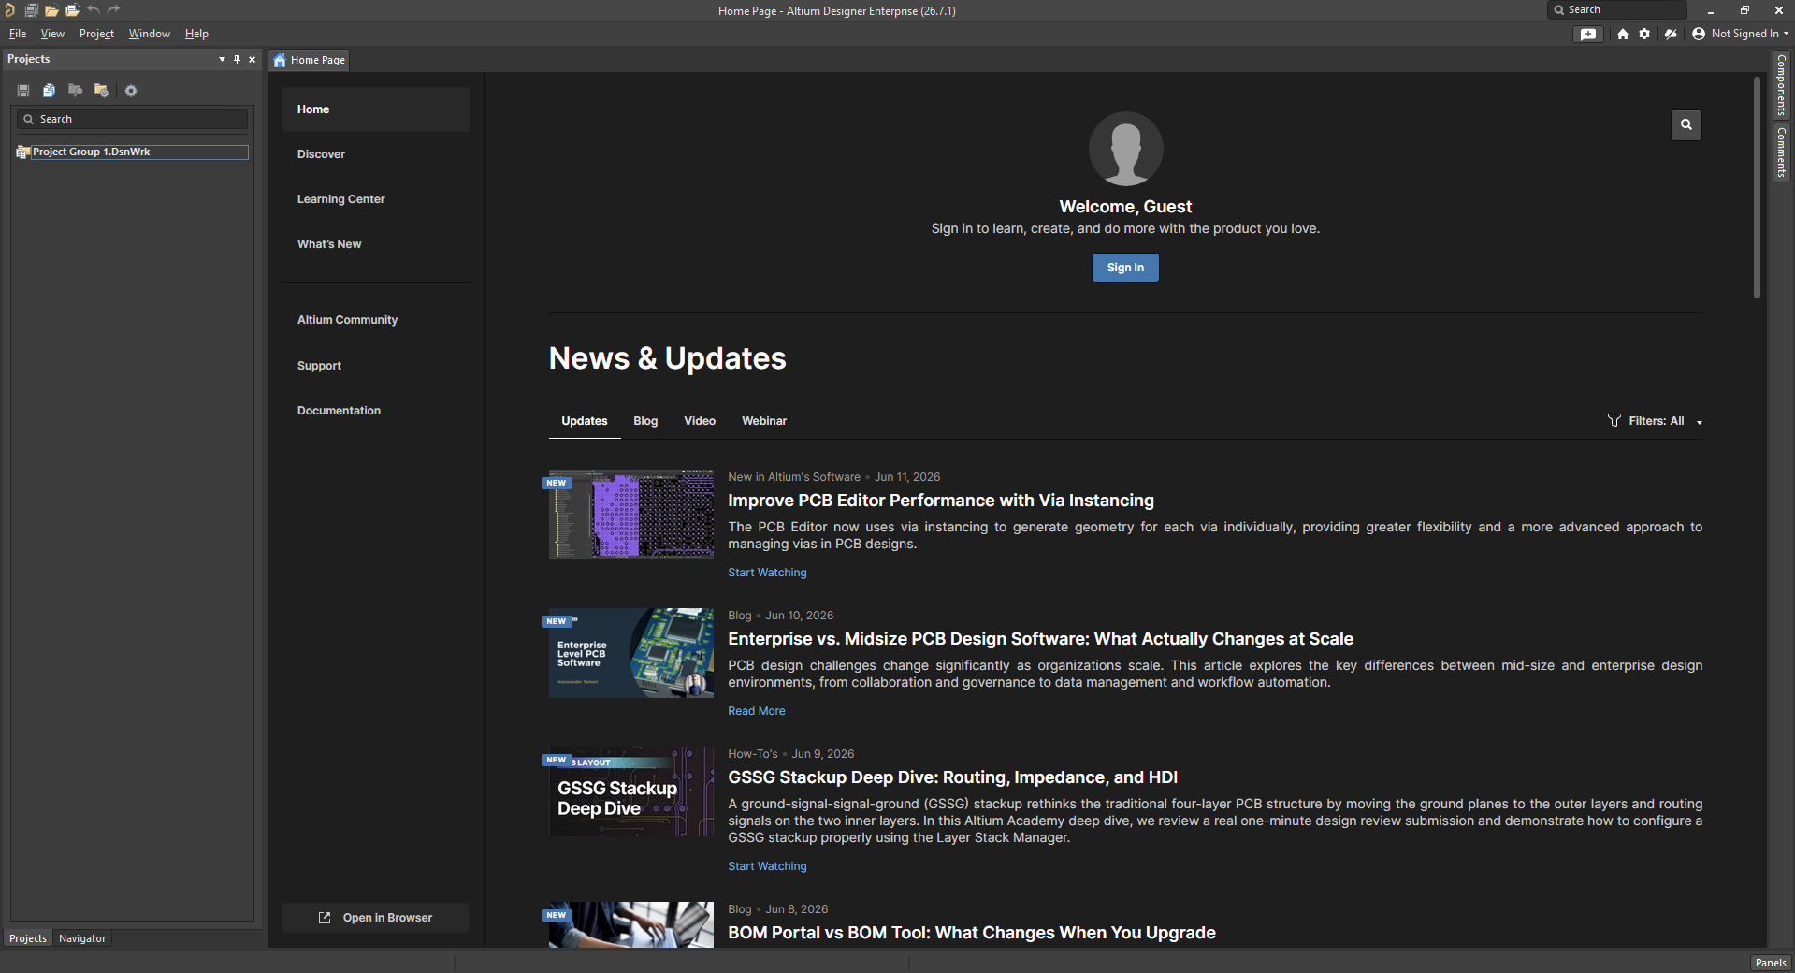Screen dimensions: 1795x973
Task: Click Read More under Enterprise vs. Midsize article
Action: tap(757, 711)
